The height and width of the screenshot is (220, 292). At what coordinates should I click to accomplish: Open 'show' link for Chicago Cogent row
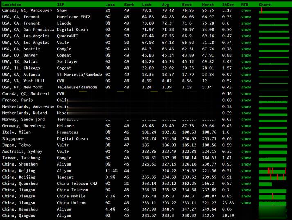coord(246,68)
